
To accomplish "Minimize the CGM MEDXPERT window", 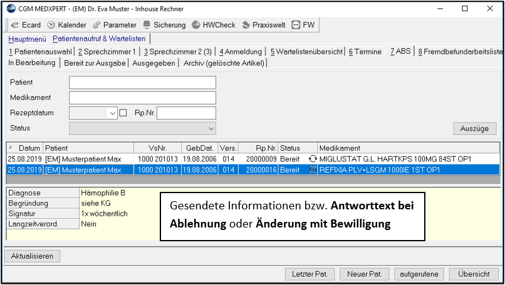I will [440, 9].
